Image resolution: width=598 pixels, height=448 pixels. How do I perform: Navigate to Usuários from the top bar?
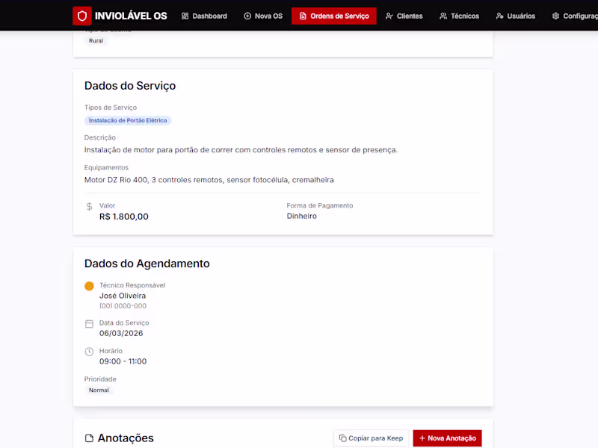click(516, 15)
